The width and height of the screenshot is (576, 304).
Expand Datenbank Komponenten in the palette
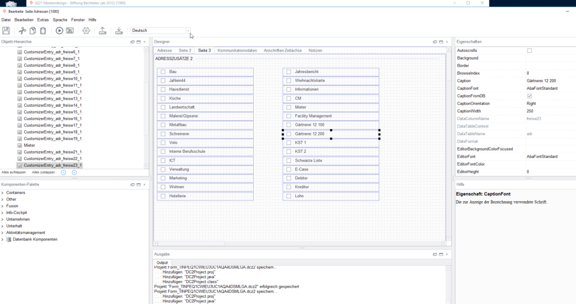click(x=3, y=239)
